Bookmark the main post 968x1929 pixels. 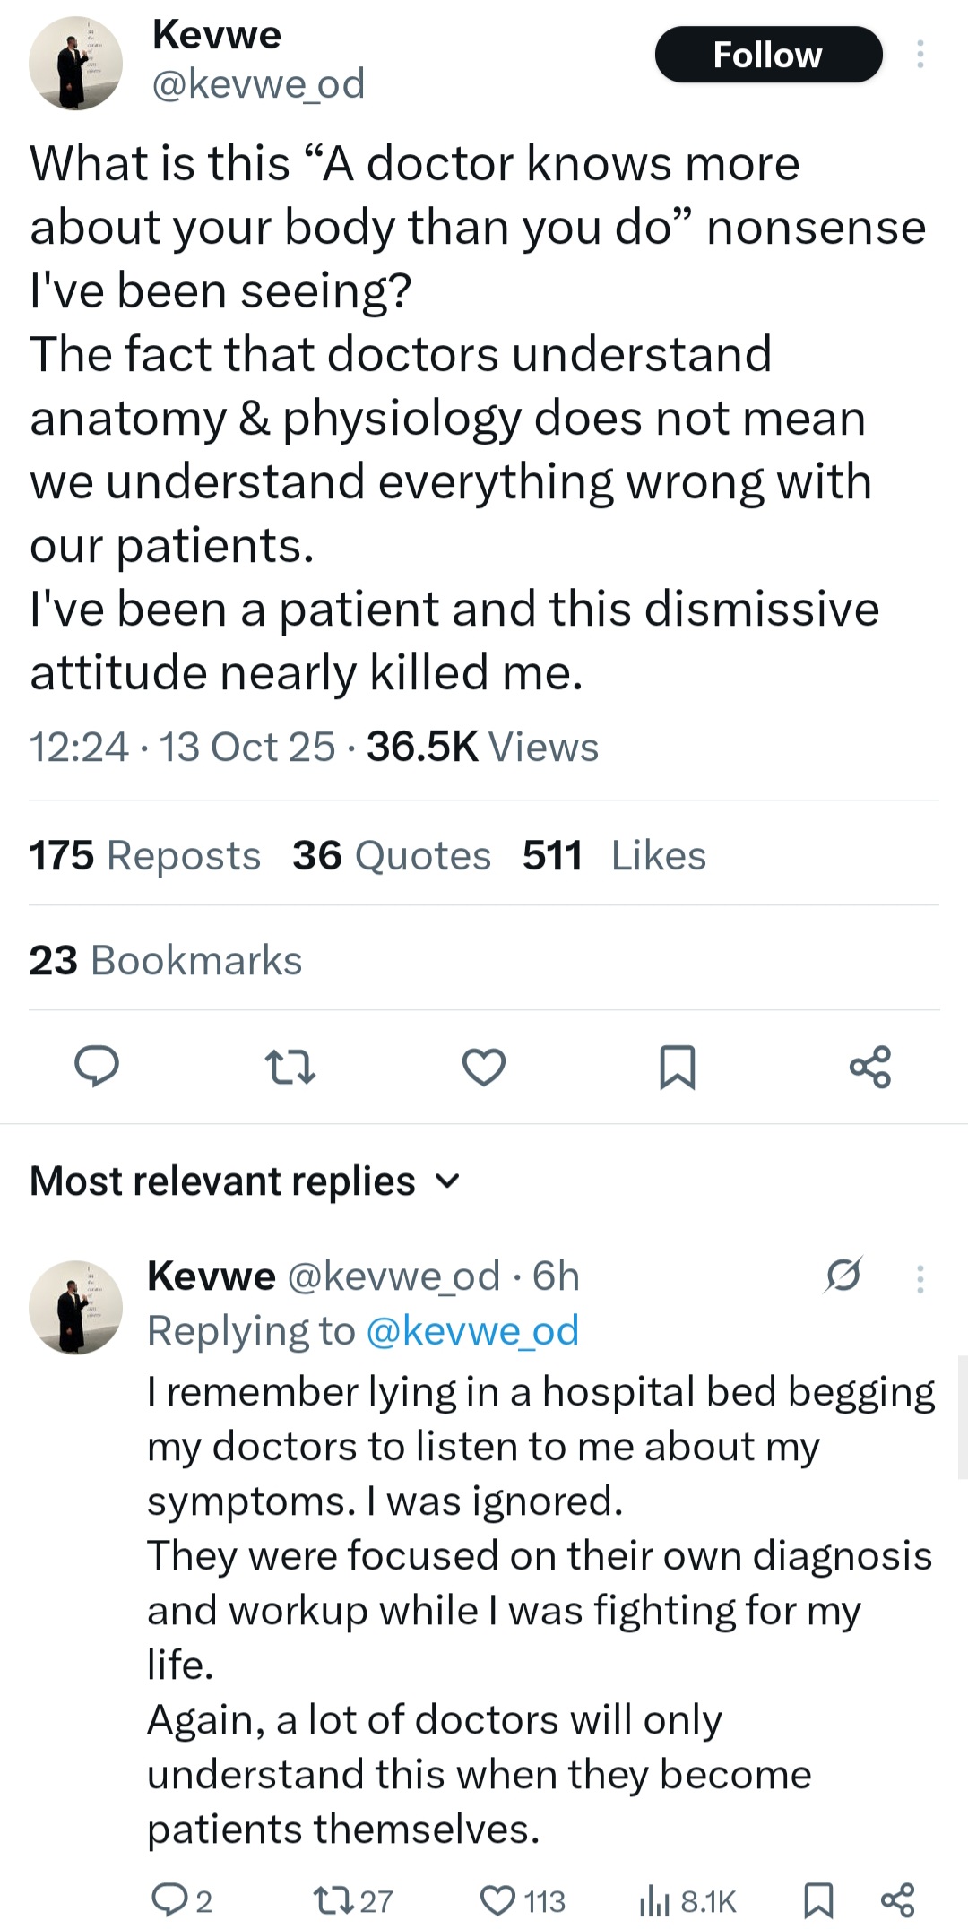click(x=677, y=1067)
